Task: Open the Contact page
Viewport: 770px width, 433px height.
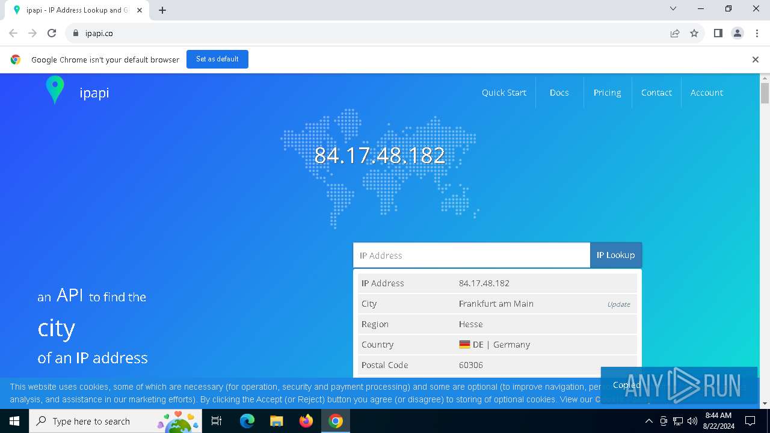Action: coord(656,93)
